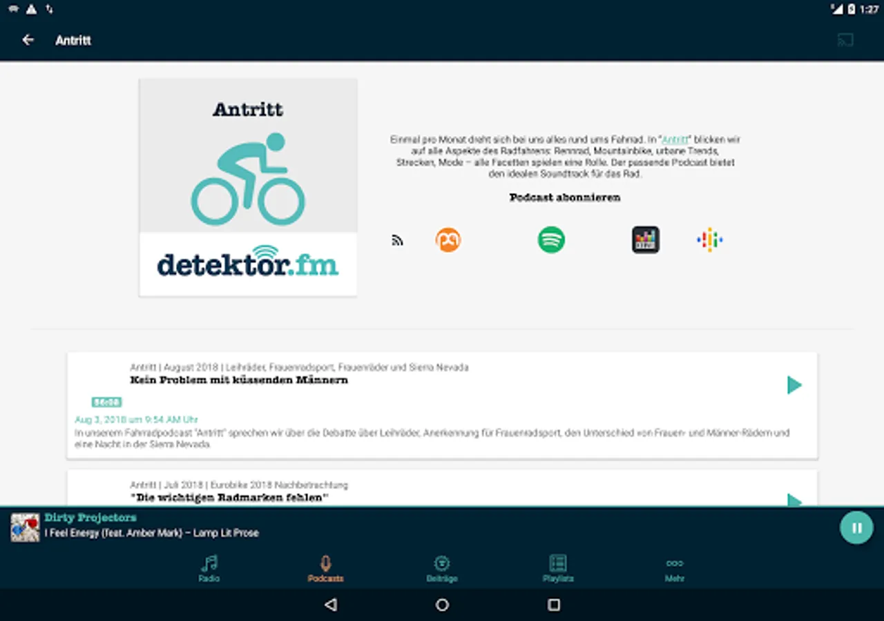Image resolution: width=884 pixels, height=621 pixels.
Task: Switch to the Radio tab
Action: [209, 569]
